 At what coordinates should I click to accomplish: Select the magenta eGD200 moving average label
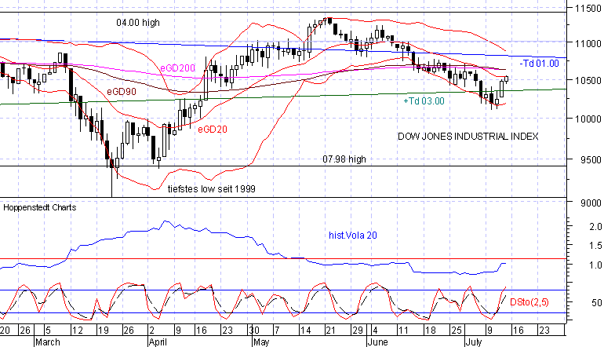point(177,71)
